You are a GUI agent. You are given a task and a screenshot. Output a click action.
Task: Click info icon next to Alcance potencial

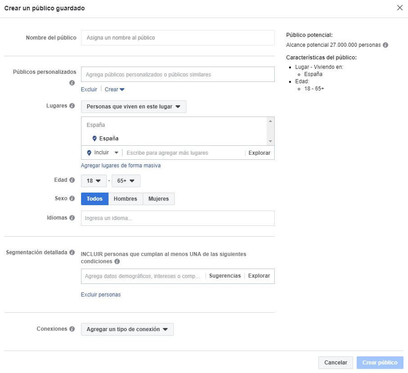point(385,45)
